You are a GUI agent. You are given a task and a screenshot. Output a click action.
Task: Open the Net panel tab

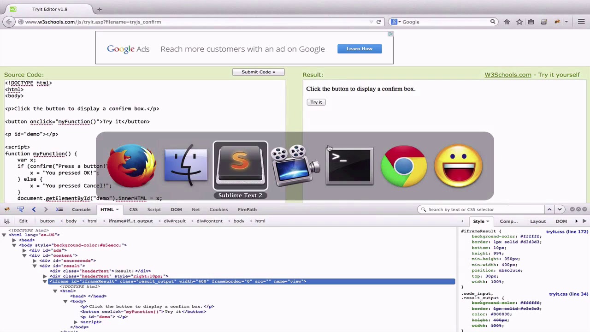tap(195, 209)
